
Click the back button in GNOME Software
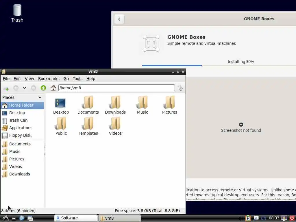click(119, 19)
